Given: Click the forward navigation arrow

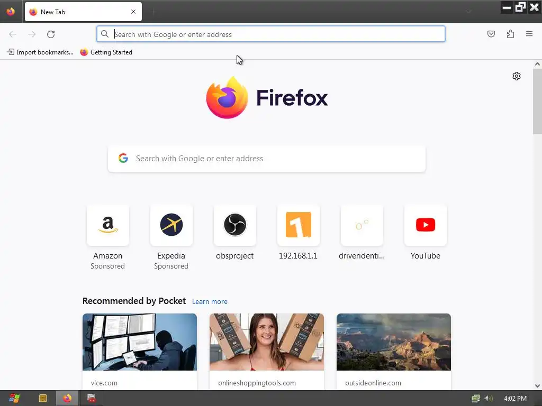Looking at the screenshot, I should pos(32,34).
